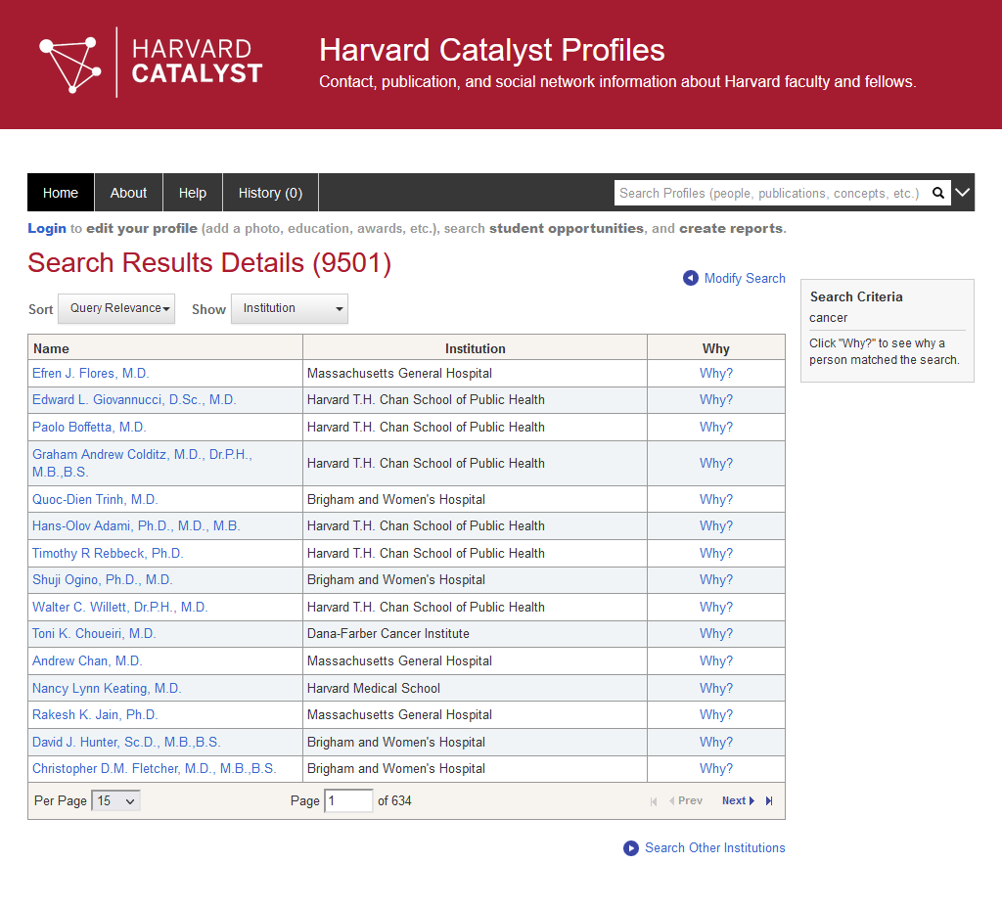1002x909 pixels.
Task: Click Why? for Christopher D.M. Fletcher
Action: pos(716,769)
